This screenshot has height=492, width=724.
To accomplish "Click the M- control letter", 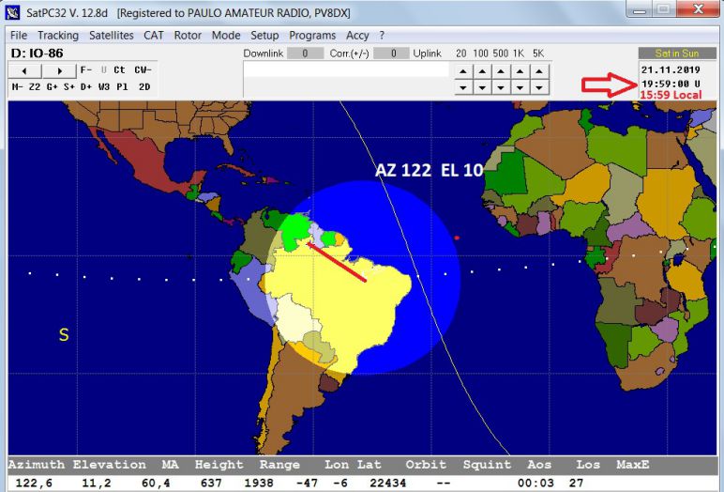I will tap(18, 86).
